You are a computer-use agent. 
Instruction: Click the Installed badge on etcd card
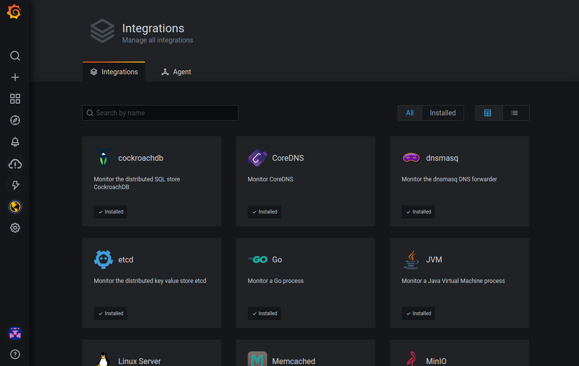click(110, 313)
